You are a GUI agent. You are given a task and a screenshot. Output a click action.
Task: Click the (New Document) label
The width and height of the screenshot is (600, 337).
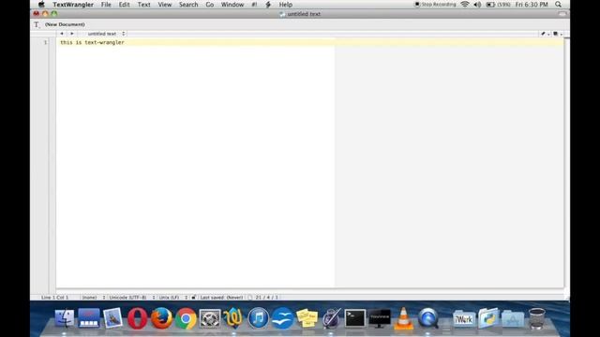65,24
